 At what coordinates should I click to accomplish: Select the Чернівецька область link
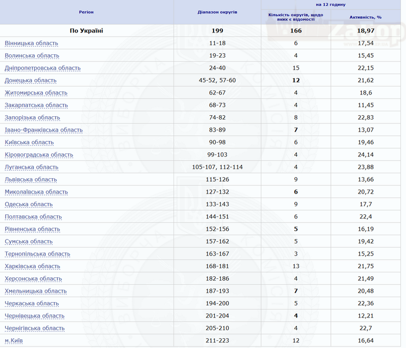click(35, 316)
